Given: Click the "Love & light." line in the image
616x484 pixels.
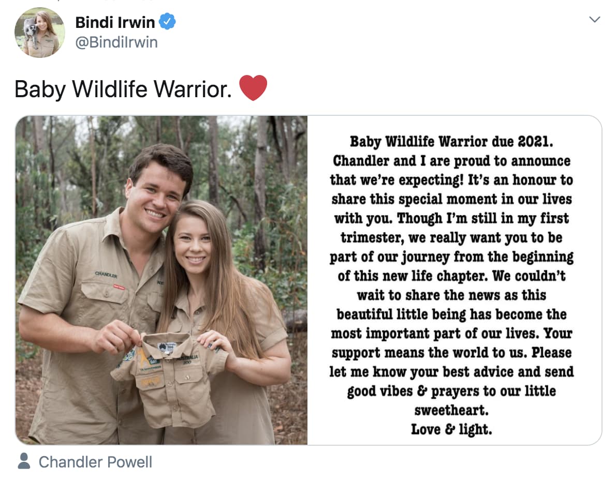Looking at the screenshot, I should [451, 429].
